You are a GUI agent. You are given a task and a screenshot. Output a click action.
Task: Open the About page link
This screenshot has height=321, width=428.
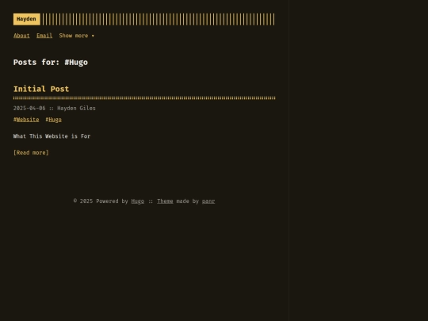pyautogui.click(x=21, y=36)
